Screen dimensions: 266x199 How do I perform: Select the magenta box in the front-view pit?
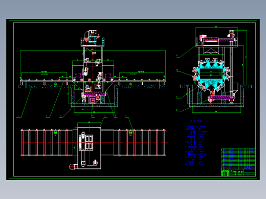pos(93,100)
